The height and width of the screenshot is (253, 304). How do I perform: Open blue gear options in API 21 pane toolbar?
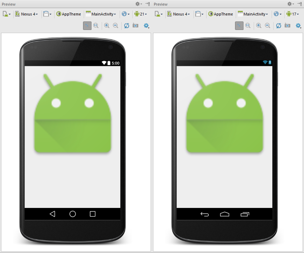[146, 26]
